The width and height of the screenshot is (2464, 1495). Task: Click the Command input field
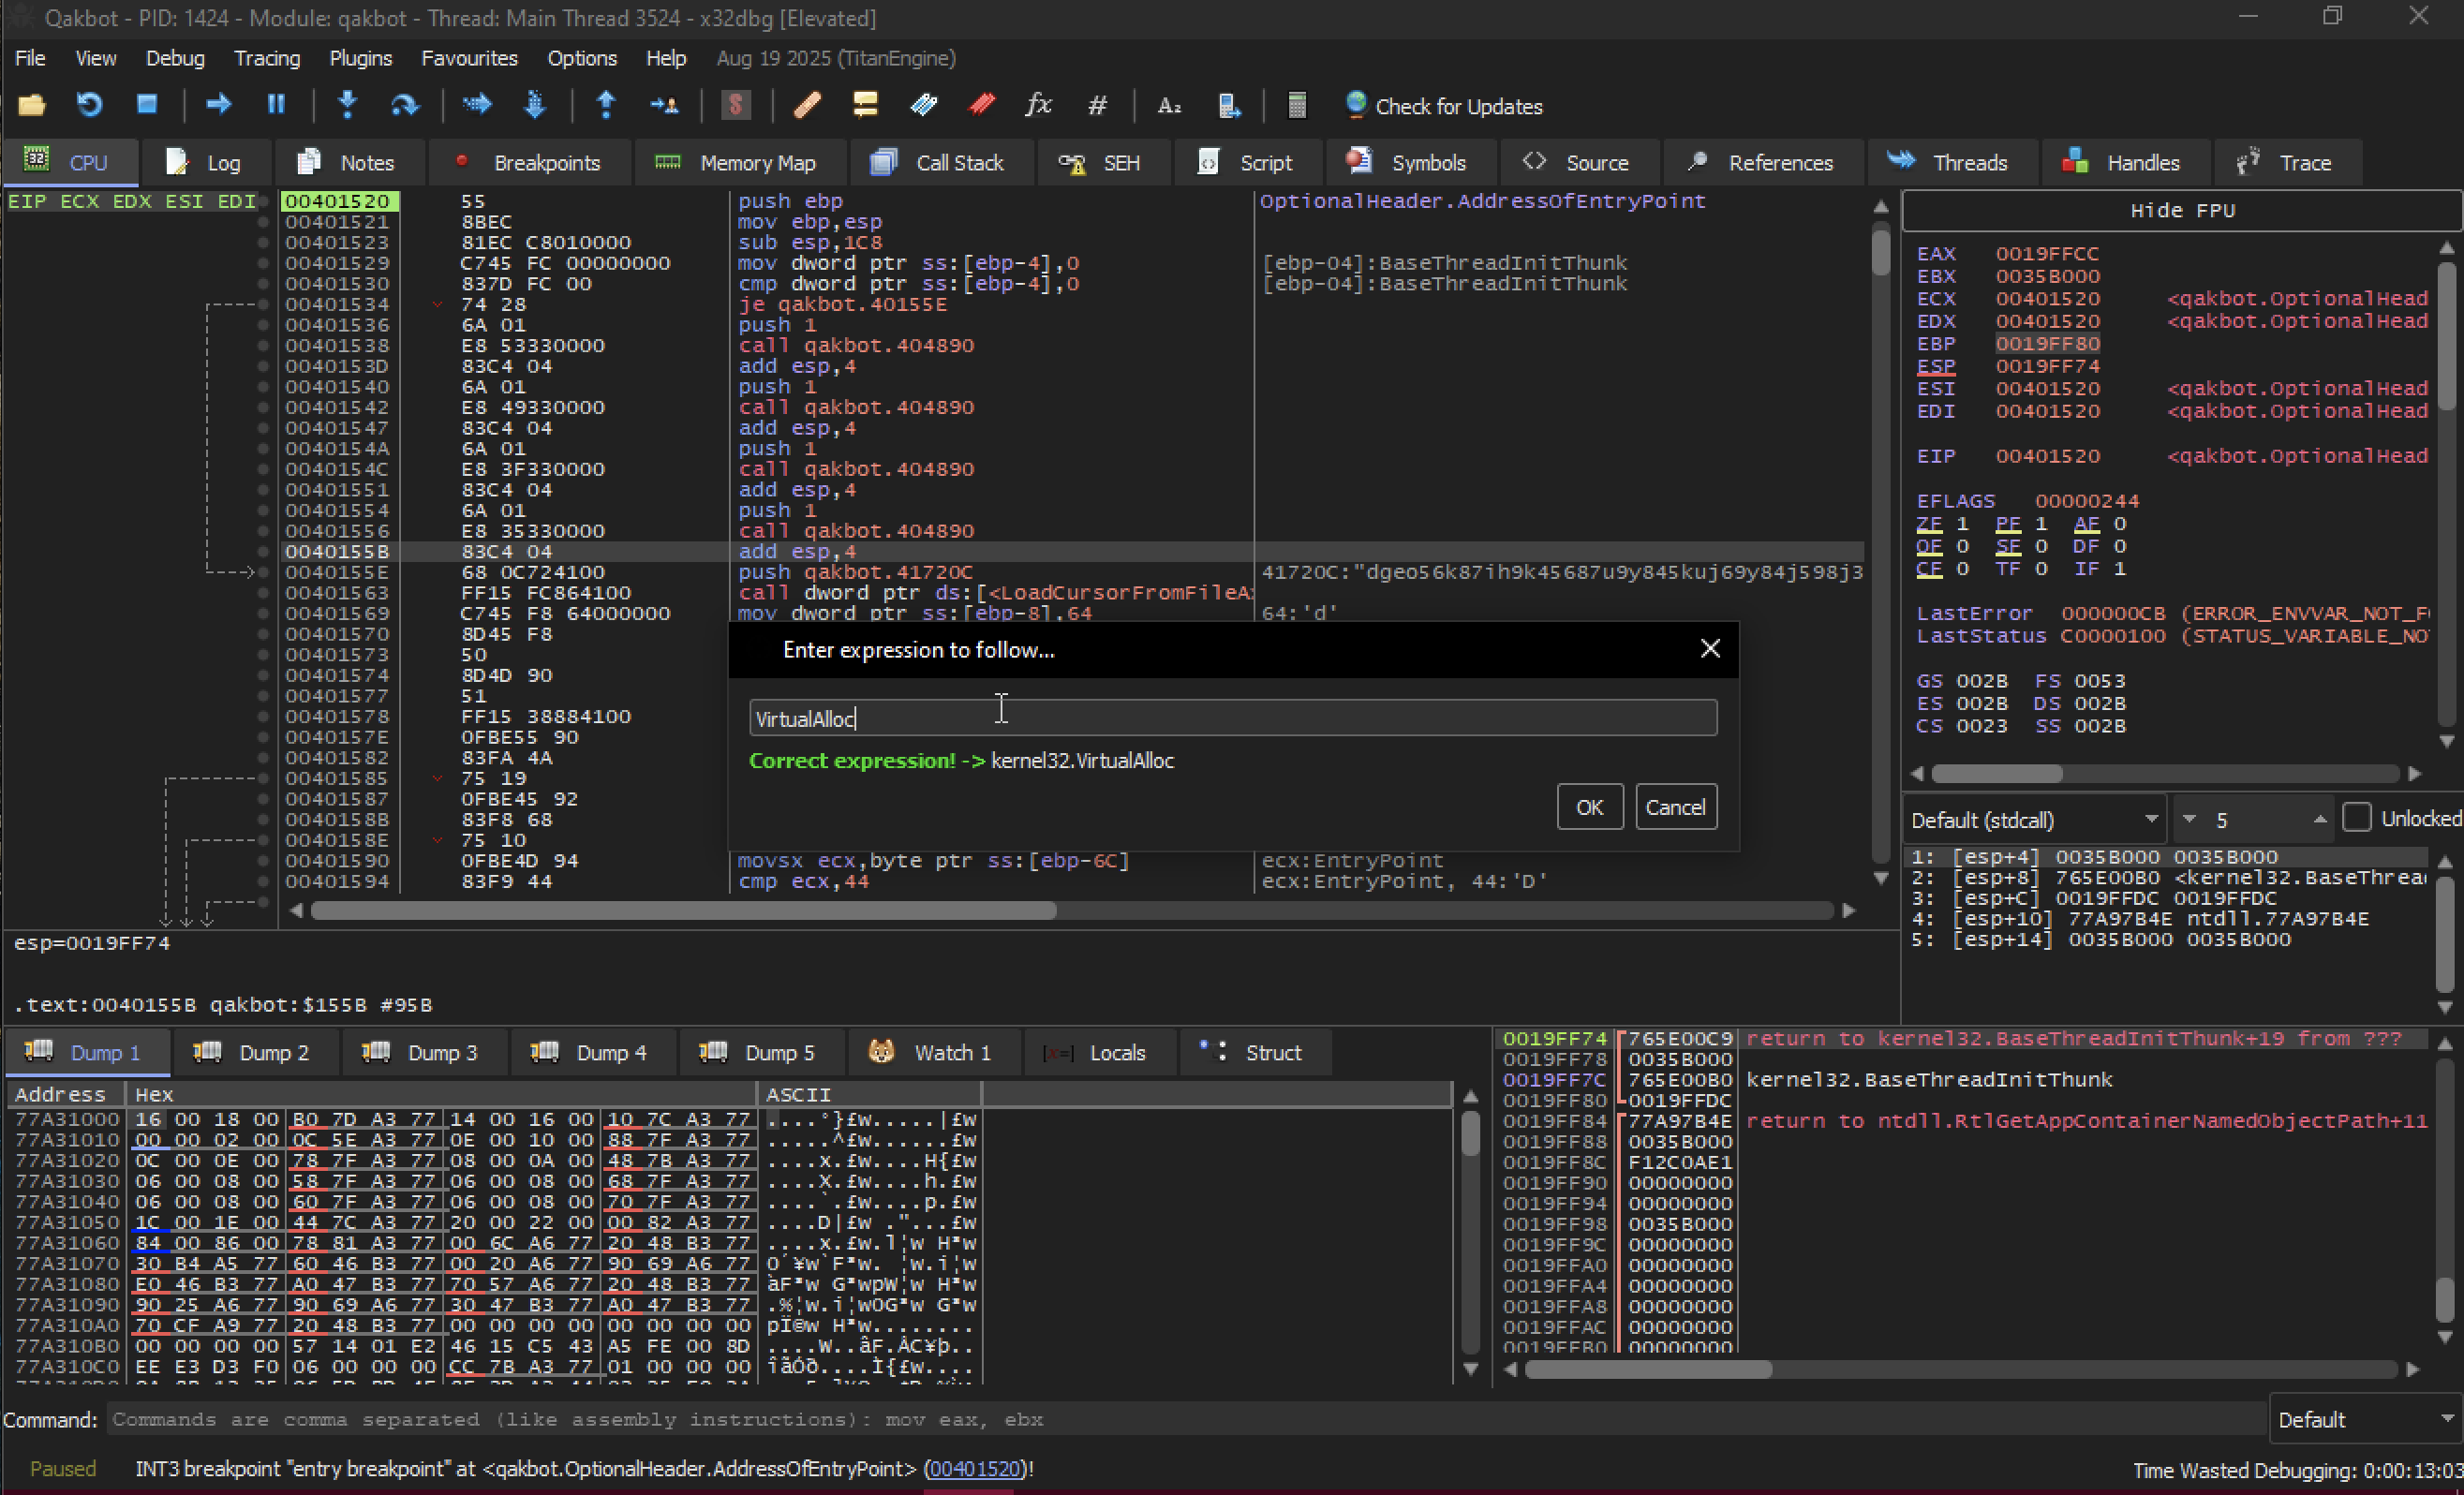click(x=1185, y=1419)
